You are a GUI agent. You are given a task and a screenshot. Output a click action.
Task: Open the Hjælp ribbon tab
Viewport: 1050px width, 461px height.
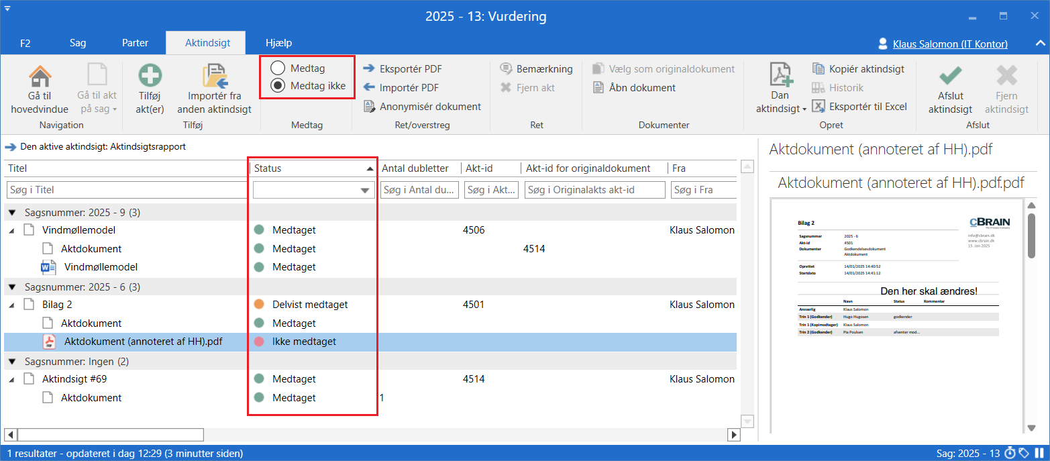coord(278,43)
